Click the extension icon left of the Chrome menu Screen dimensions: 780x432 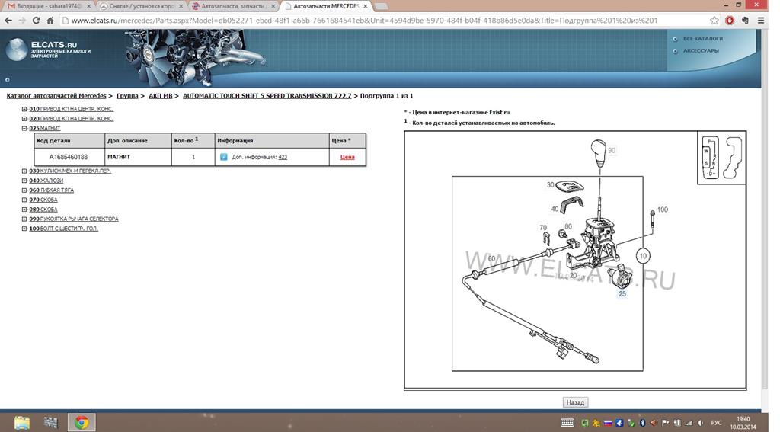(x=745, y=21)
